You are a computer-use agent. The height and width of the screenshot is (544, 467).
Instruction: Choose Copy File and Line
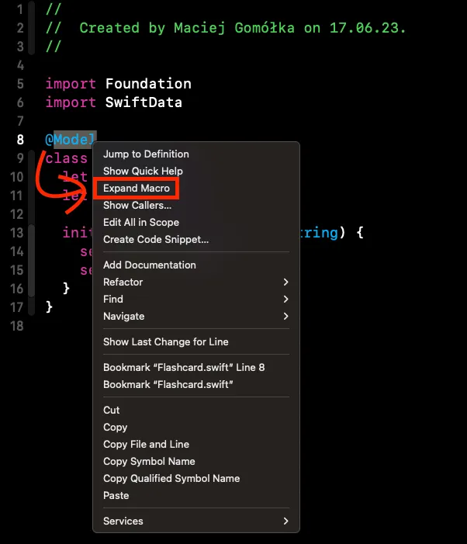pyautogui.click(x=146, y=445)
